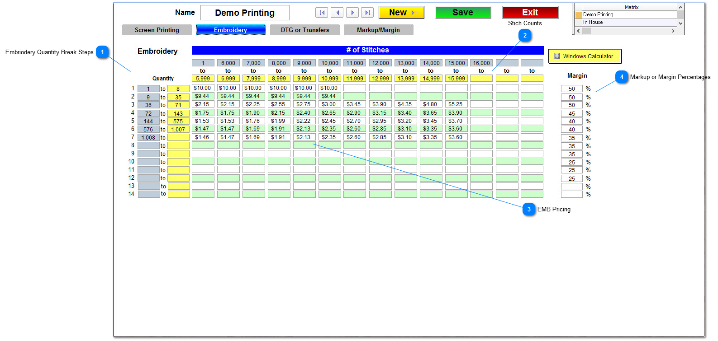
Task: Click annotation marker 1 for Quantity Break Steps
Action: [102, 52]
